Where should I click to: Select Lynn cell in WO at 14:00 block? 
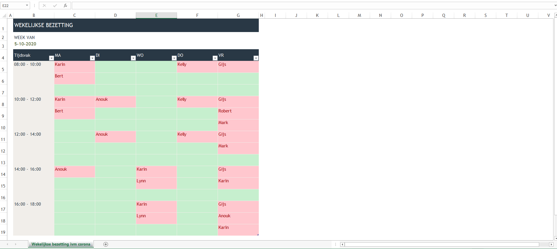point(156,183)
